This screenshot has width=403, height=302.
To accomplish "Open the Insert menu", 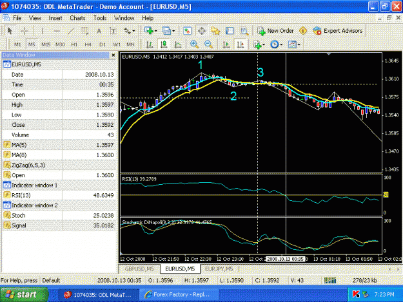I will pyautogui.click(x=55, y=18).
